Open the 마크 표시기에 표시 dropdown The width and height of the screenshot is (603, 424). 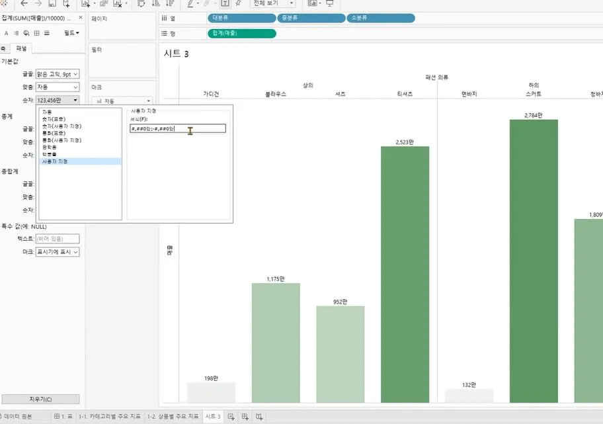pyautogui.click(x=58, y=251)
